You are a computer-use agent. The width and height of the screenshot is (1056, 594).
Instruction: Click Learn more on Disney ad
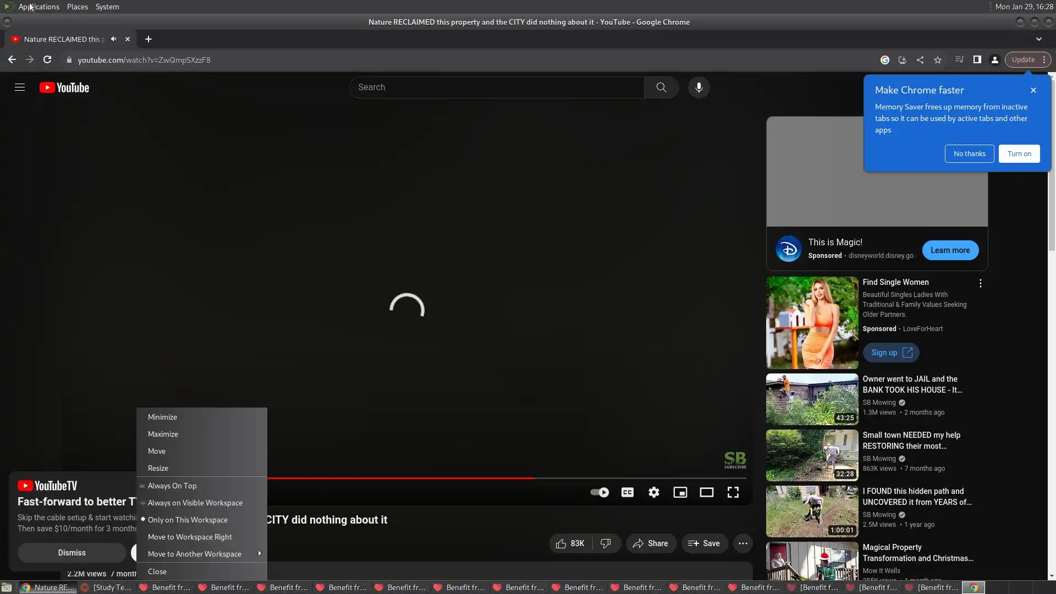point(950,250)
